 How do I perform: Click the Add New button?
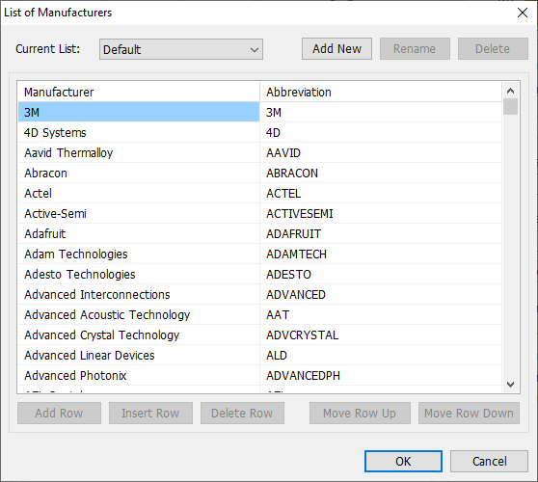tap(336, 49)
